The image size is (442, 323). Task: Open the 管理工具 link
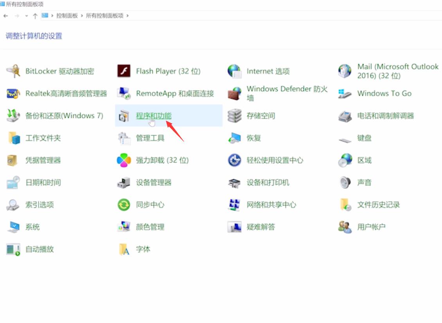point(150,138)
